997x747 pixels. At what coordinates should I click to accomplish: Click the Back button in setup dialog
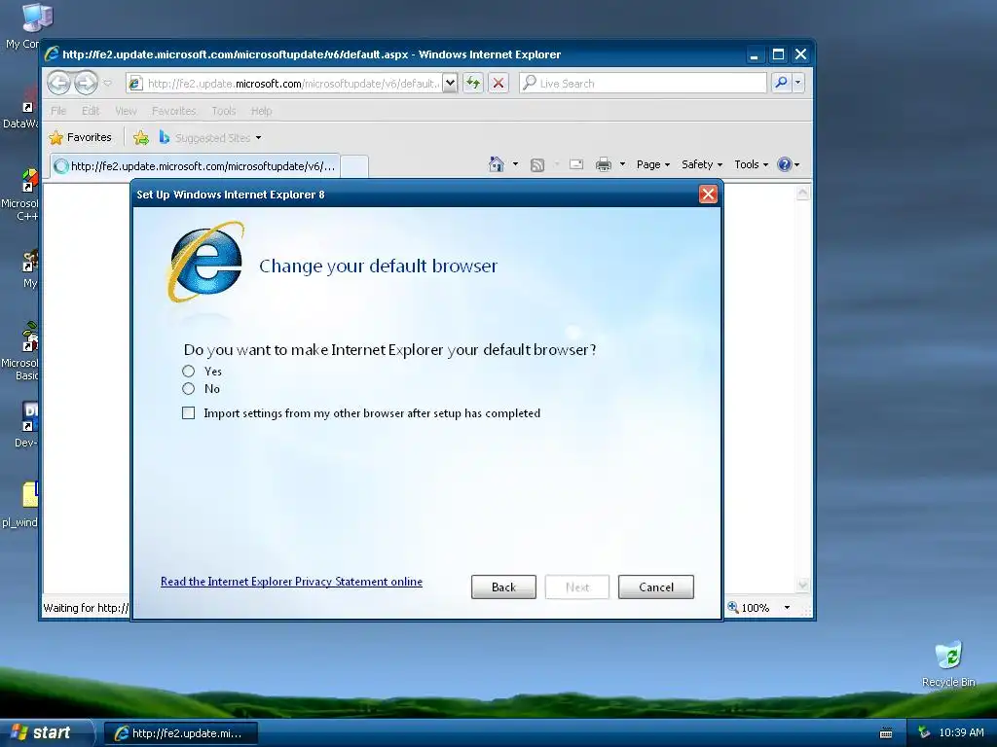(x=503, y=587)
